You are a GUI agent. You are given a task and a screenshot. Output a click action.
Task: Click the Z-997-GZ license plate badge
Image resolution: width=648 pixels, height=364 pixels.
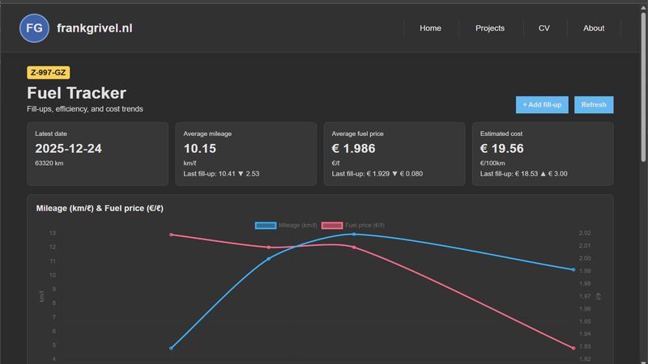[x=49, y=73]
